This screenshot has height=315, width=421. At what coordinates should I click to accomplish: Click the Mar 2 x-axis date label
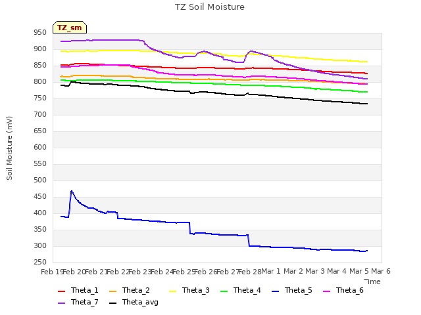click(293, 271)
